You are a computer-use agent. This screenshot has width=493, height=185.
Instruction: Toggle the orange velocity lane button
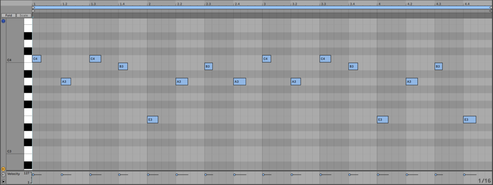[3, 169]
